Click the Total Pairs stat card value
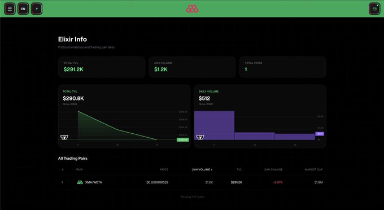 coord(246,69)
